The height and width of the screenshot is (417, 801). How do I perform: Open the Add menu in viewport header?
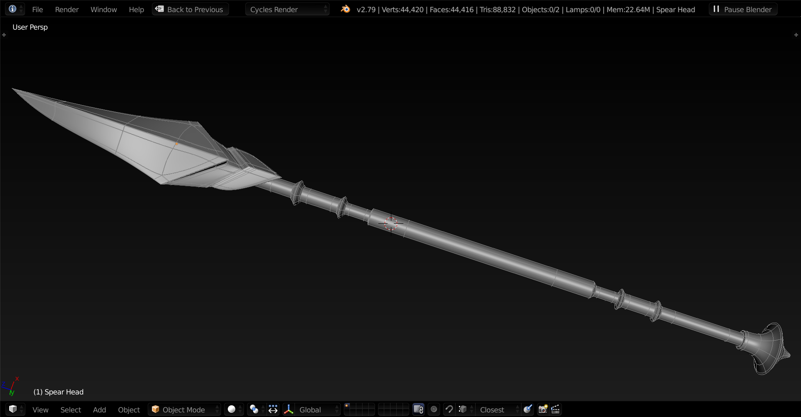pyautogui.click(x=99, y=410)
